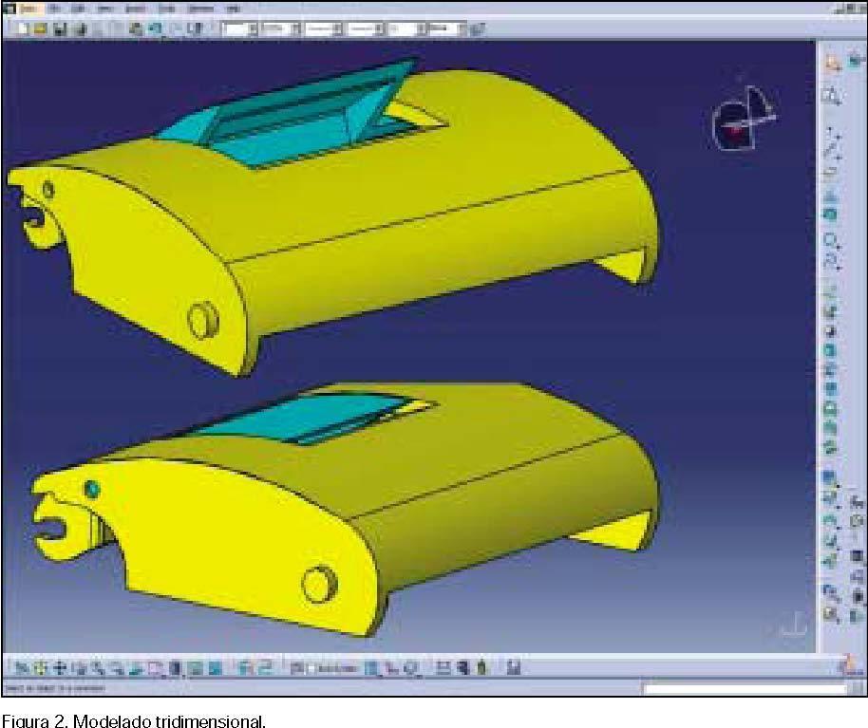Click the Print icon in top toolbar
Image resolution: width=868 pixels, height=728 pixels.
[79, 28]
